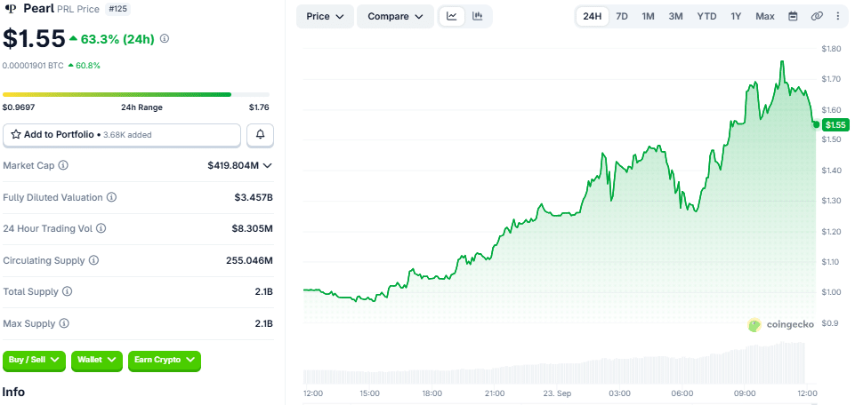Select the 1M time range

[648, 16]
